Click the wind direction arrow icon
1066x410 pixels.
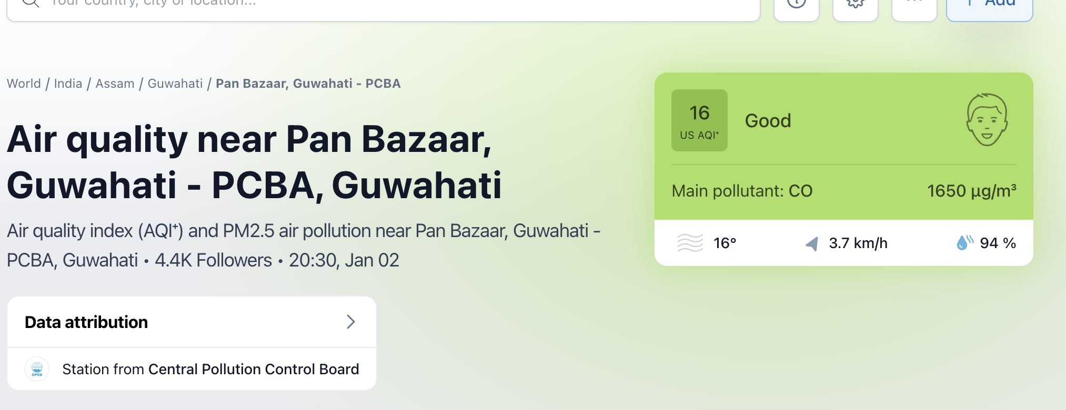coord(812,243)
